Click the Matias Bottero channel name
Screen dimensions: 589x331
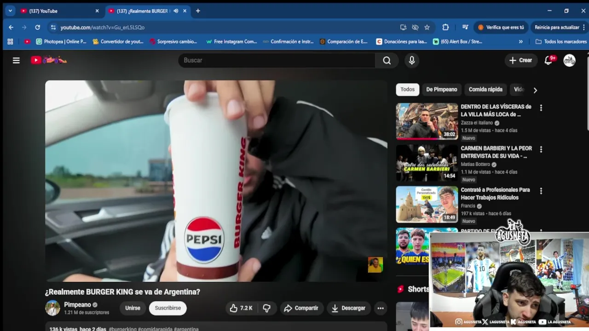click(475, 165)
